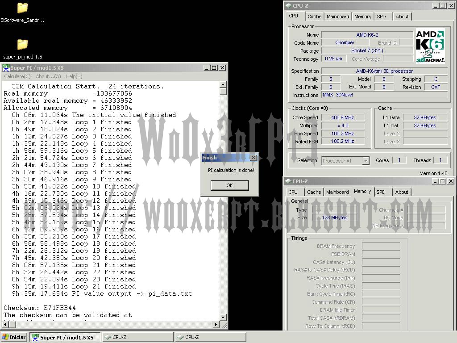Click the Super PI icon in taskbar
Screen dimensions: 457x343
pyautogui.click(x=35, y=337)
